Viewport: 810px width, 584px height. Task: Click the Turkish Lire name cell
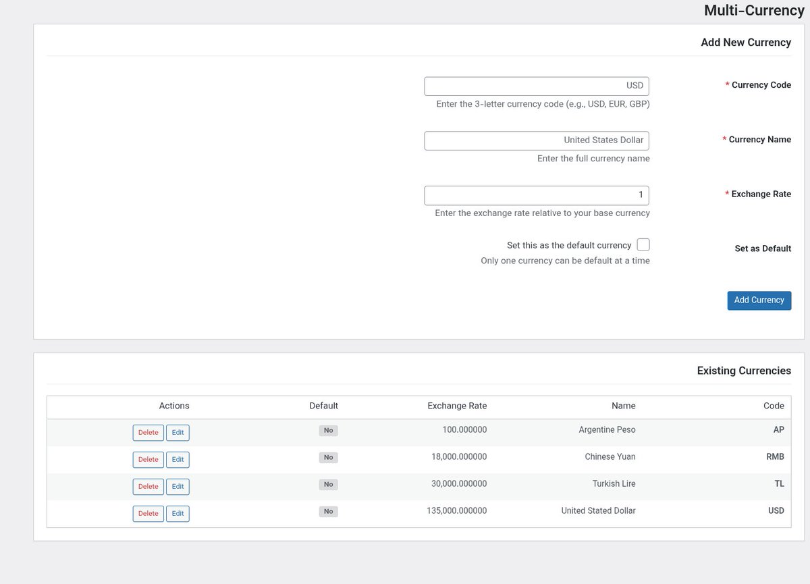click(614, 484)
